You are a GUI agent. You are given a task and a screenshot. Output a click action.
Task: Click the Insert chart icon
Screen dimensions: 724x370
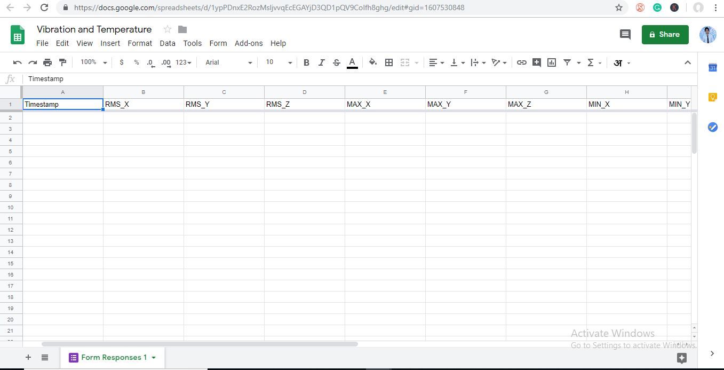pyautogui.click(x=552, y=62)
